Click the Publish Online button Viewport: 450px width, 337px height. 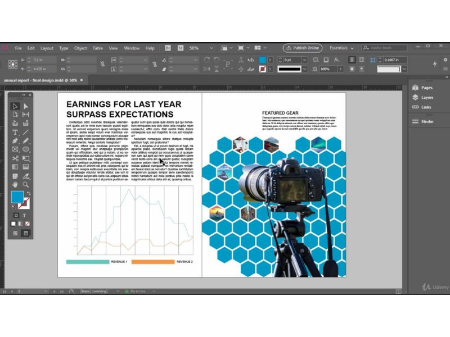coord(302,48)
